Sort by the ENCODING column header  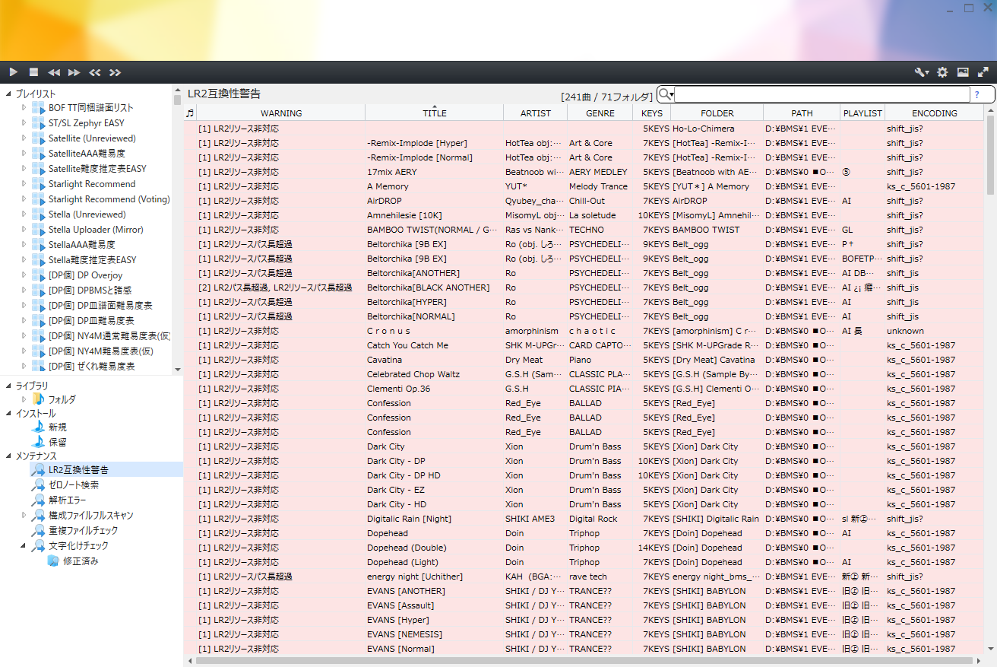[935, 113]
